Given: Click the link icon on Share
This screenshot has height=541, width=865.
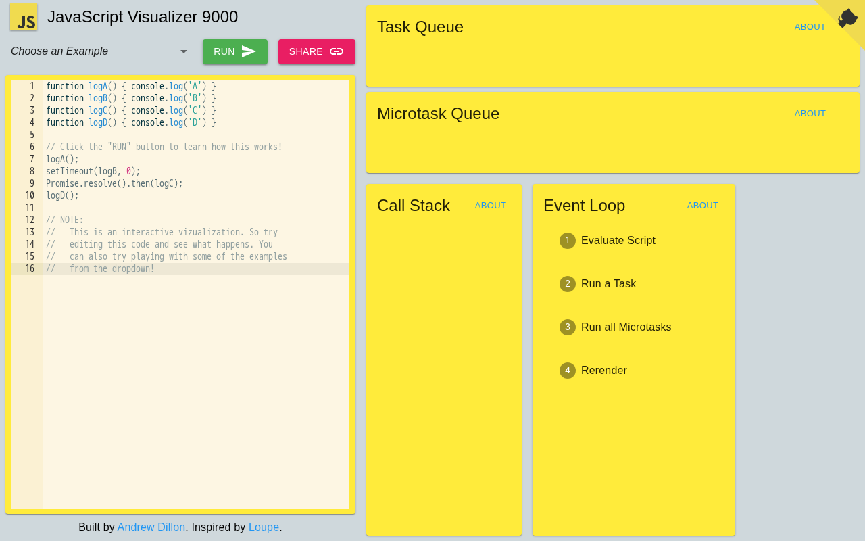Looking at the screenshot, I should click(337, 51).
